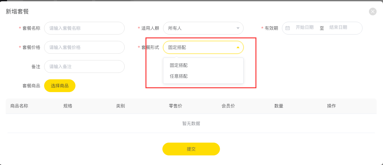Click the 备注 text field
Viewport: 383px width, 165px height.
tap(84, 67)
